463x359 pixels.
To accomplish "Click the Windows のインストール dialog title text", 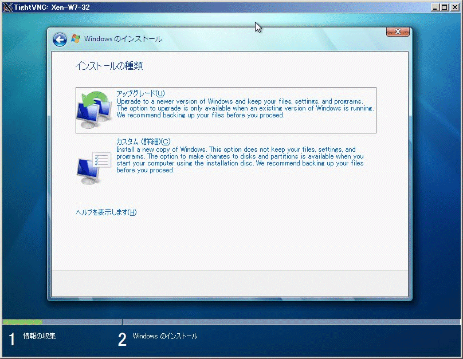I will 123,39.
